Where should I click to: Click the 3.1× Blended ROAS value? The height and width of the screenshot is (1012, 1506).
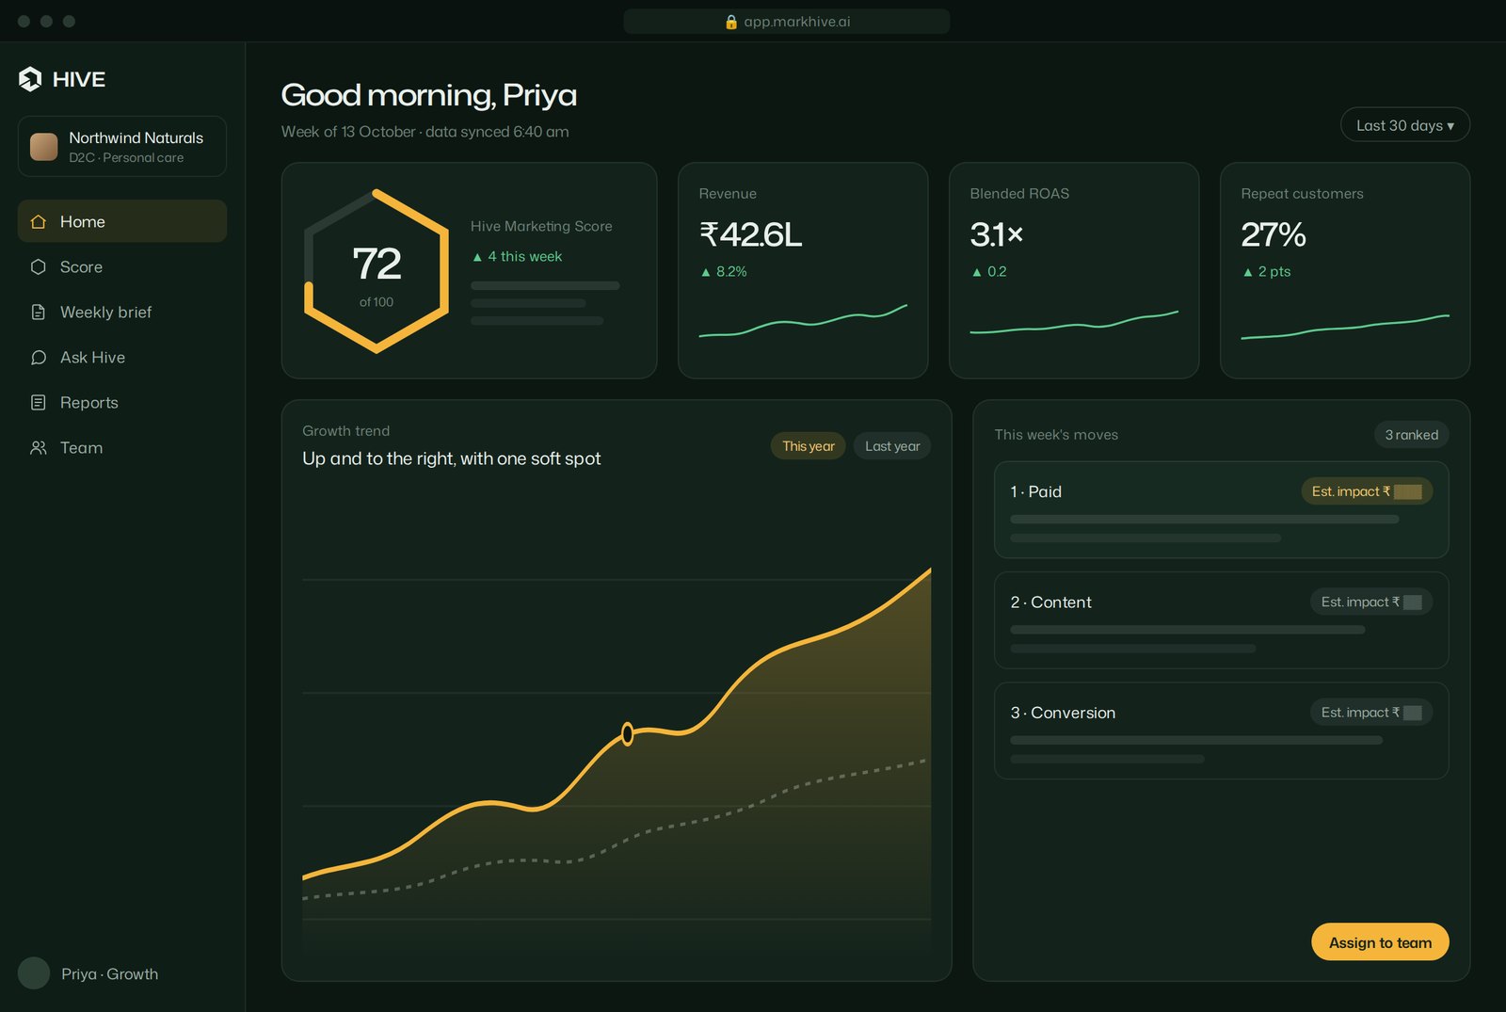997,234
